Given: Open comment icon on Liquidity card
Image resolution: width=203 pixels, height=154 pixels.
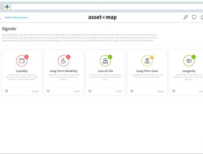Looking at the screenshot, I should 6,91.
